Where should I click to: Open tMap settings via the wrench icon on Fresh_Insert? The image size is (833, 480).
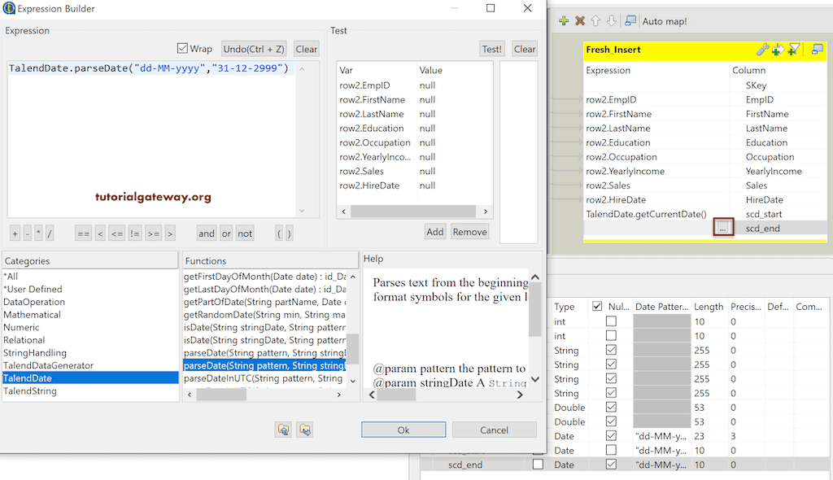pyautogui.click(x=761, y=50)
